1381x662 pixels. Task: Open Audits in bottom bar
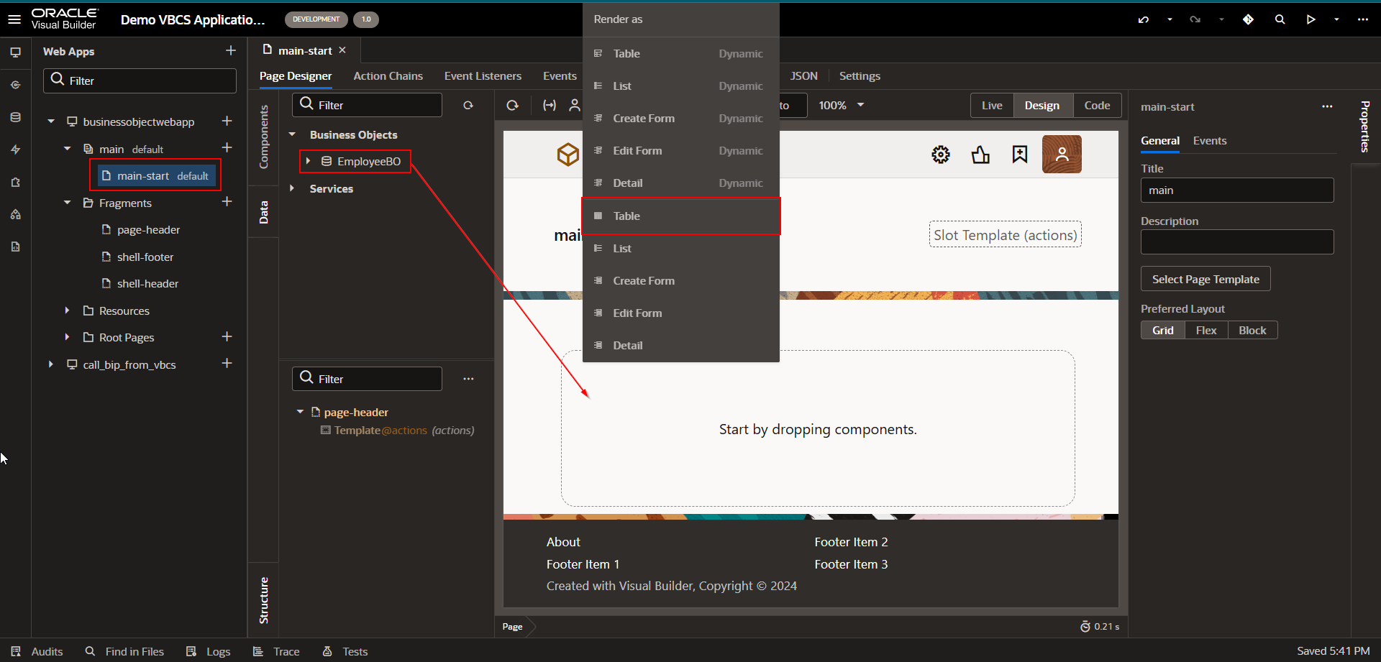37,651
